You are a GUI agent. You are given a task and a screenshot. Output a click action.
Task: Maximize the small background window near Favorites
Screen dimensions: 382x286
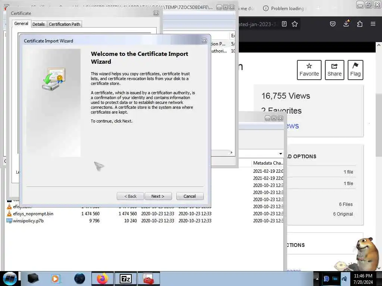[274, 118]
